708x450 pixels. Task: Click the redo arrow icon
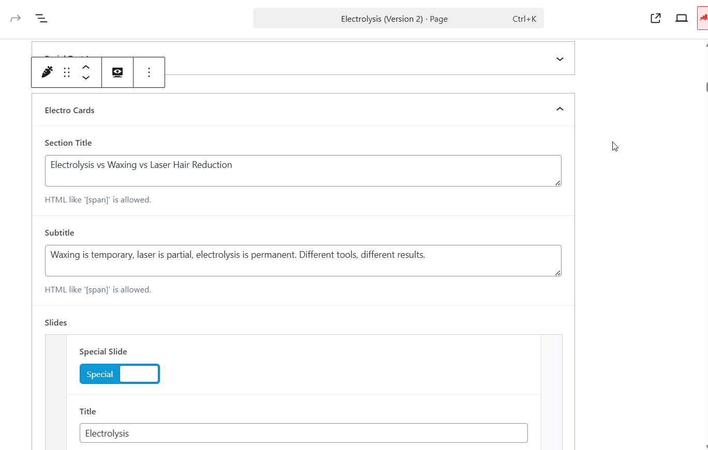pos(16,19)
